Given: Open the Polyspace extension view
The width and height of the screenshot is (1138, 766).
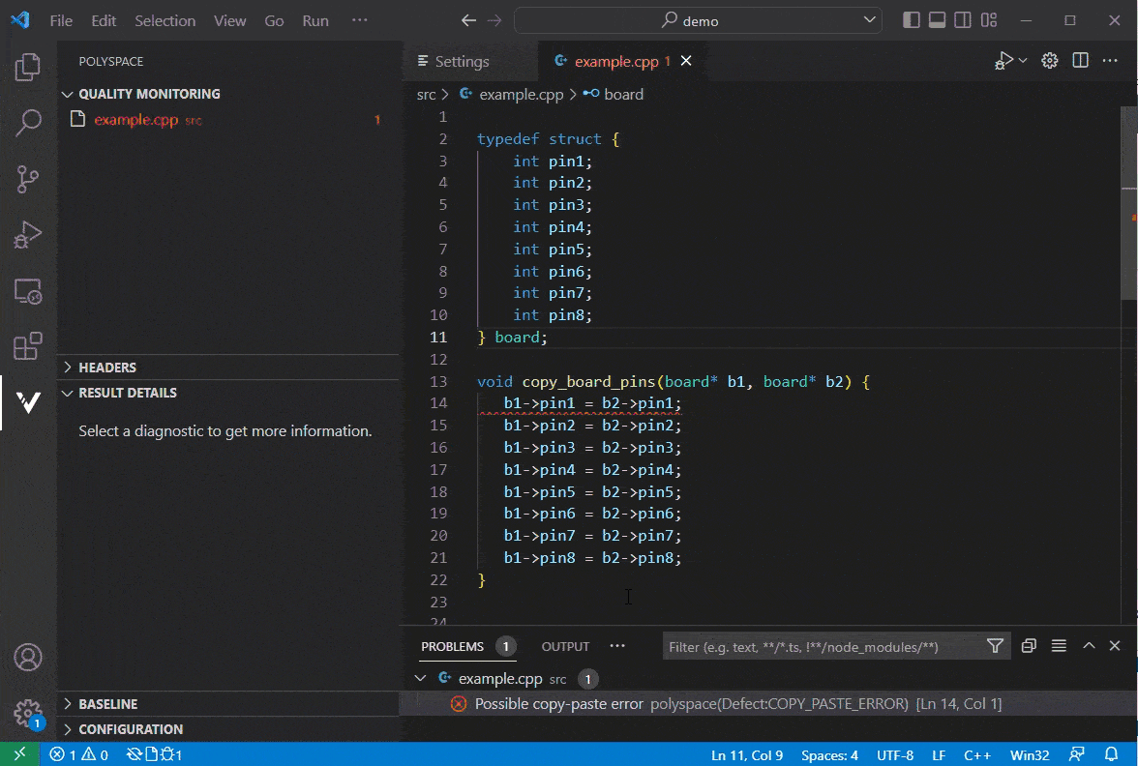Looking at the screenshot, I should point(28,403).
